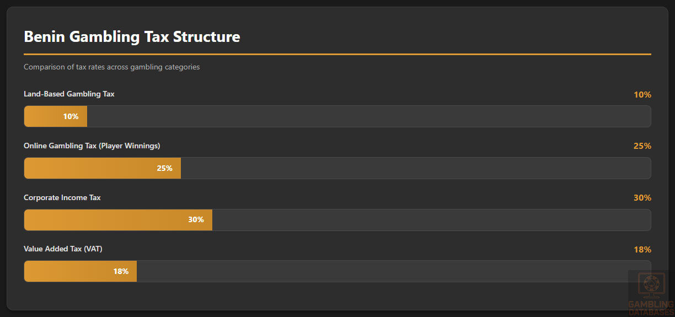This screenshot has width=675, height=317.
Task: Click the orange divider line under the title
Action: click(337, 55)
